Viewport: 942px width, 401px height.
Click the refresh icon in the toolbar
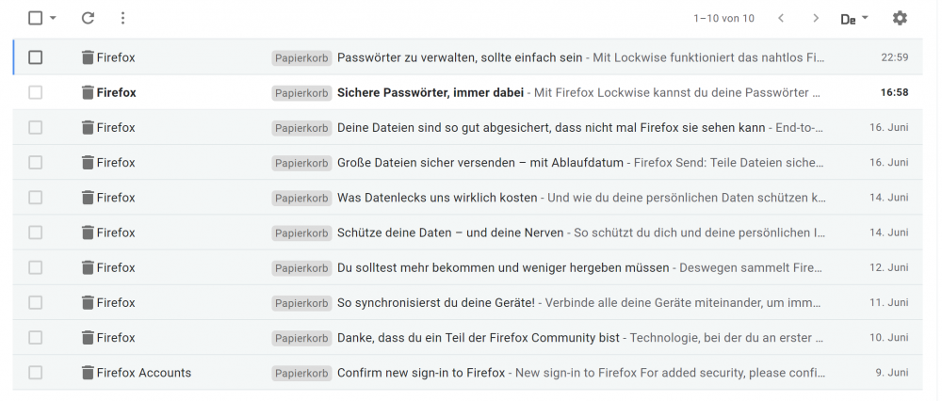(88, 18)
